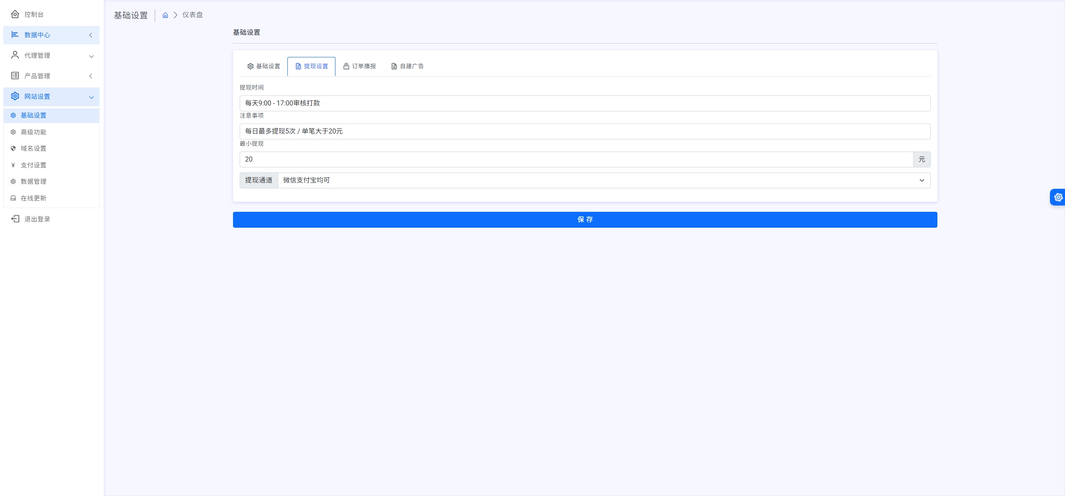The height and width of the screenshot is (496, 1065).
Task: Click the 控制台 house icon
Action: (x=15, y=14)
